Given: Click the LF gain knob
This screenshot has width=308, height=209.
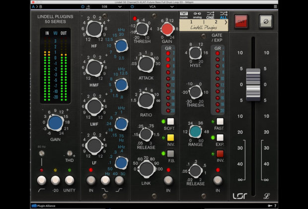Looking at the screenshot, I should pyautogui.click(x=94, y=145).
